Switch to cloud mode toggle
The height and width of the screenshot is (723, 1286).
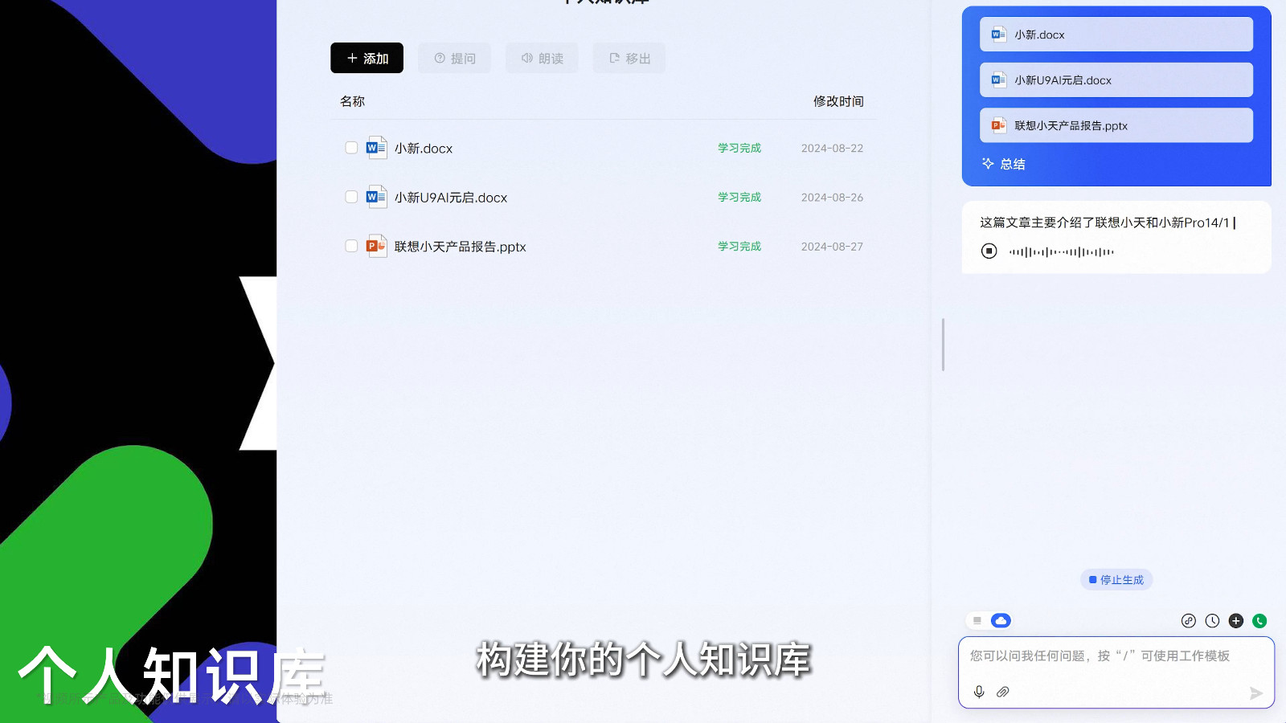tap(1001, 620)
